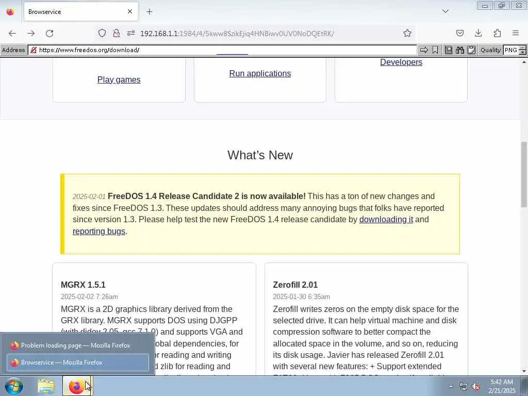528x396 pixels.
Task: Click the 2025-02-02 7:26am timestamp
Action: point(89,296)
